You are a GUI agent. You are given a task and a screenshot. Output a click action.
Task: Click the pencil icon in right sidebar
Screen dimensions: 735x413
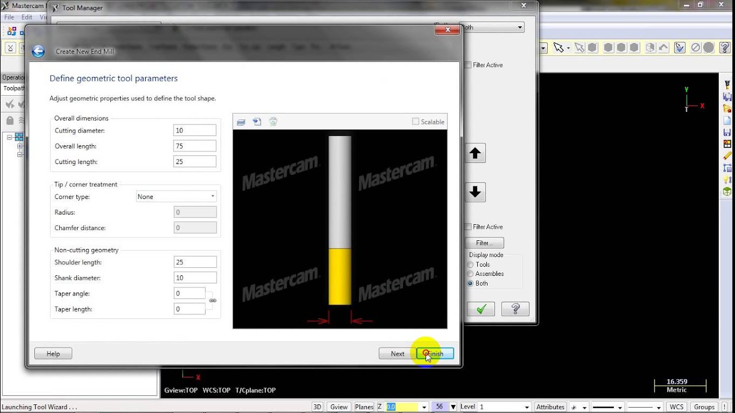click(728, 156)
